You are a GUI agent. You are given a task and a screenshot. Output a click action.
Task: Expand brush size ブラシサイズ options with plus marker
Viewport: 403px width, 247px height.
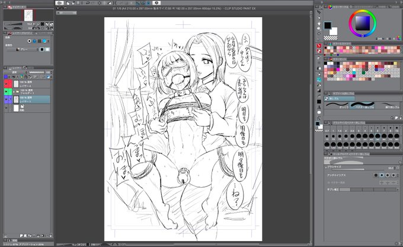(x=326, y=167)
